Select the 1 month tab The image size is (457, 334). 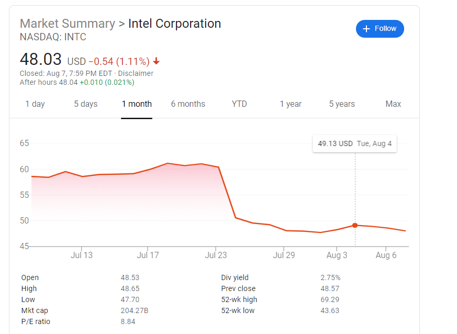pos(137,104)
